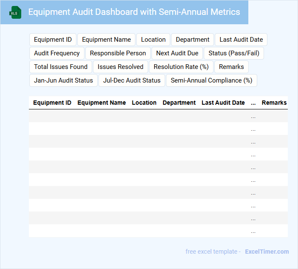The image size is (298, 269).
Task: Open the ExcelTimer.com link
Action: click(267, 252)
